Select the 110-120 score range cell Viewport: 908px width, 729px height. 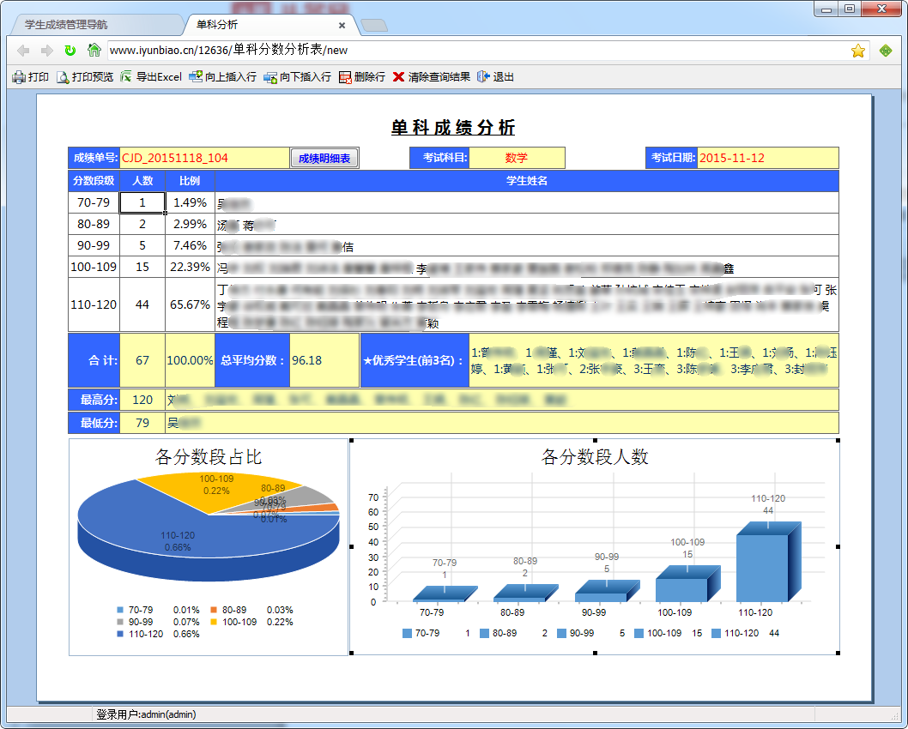pyautogui.click(x=94, y=304)
